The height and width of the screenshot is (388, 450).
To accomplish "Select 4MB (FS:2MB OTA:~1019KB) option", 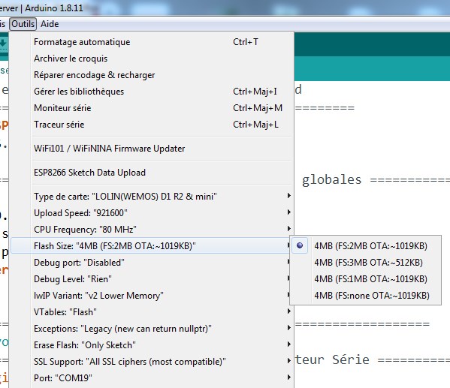I will pyautogui.click(x=366, y=246).
